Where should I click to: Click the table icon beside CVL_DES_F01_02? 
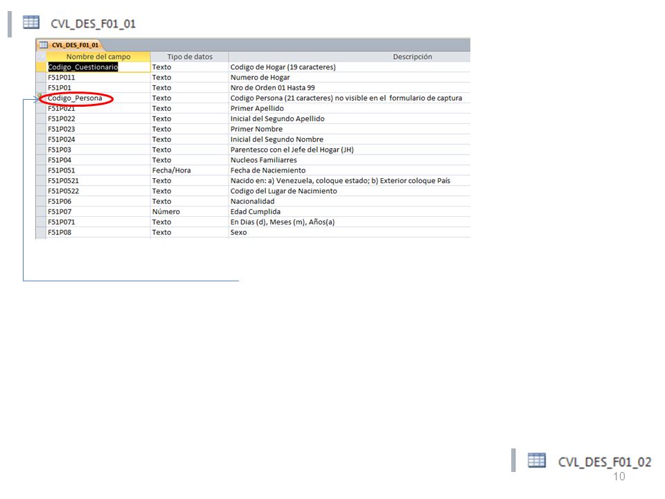[x=536, y=460]
